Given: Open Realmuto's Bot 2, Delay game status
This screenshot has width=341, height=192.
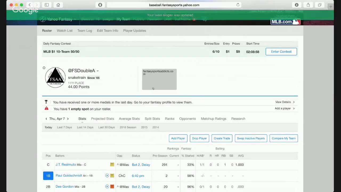Looking at the screenshot, I should click(x=141, y=165).
